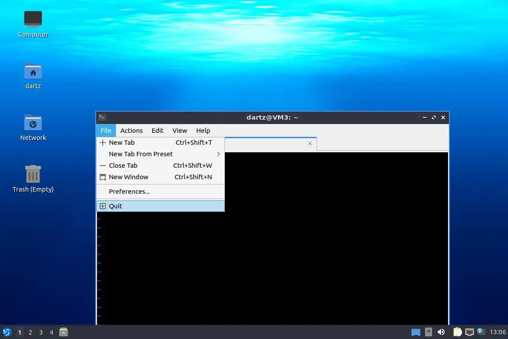Image resolution: width=508 pixels, height=339 pixels.
Task: Switch to workspace 2 in the pager
Action: [30, 332]
